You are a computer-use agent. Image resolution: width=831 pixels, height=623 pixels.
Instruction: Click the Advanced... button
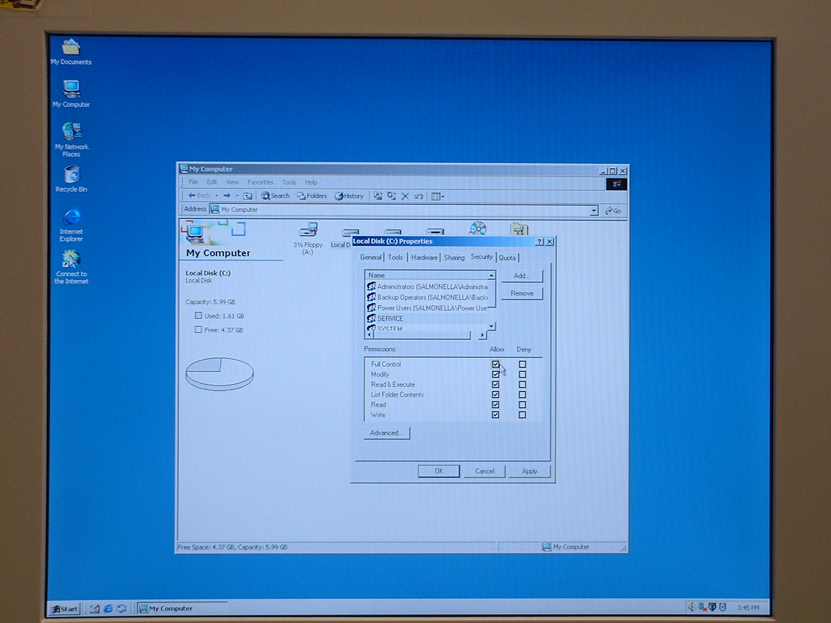click(x=386, y=433)
